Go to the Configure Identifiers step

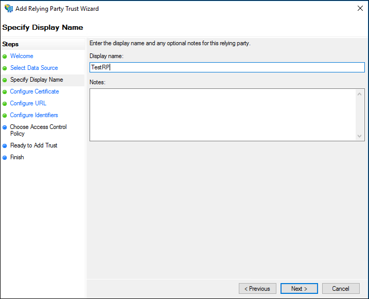34,115
